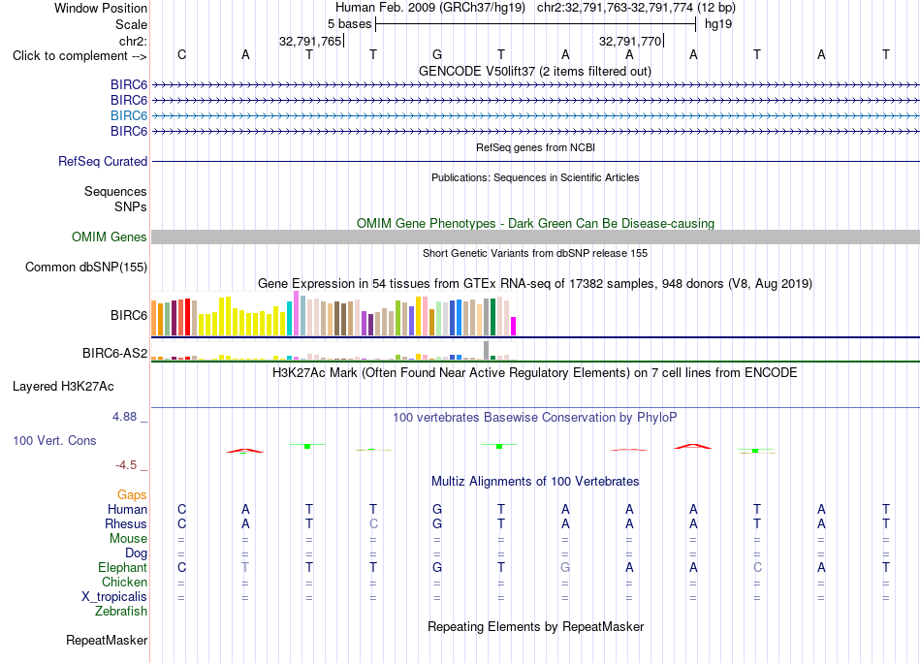921x663 pixels.
Task: Click the '4.88' PhyloP upper scale value
Action: pyautogui.click(x=124, y=417)
